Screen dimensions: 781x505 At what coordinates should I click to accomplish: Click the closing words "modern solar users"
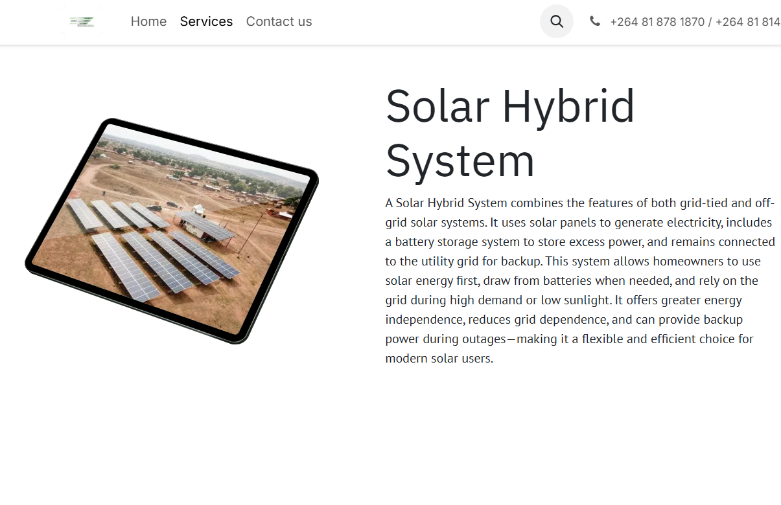click(x=438, y=359)
